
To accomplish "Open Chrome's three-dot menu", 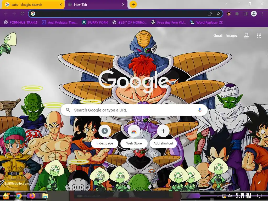I will click(262, 14).
